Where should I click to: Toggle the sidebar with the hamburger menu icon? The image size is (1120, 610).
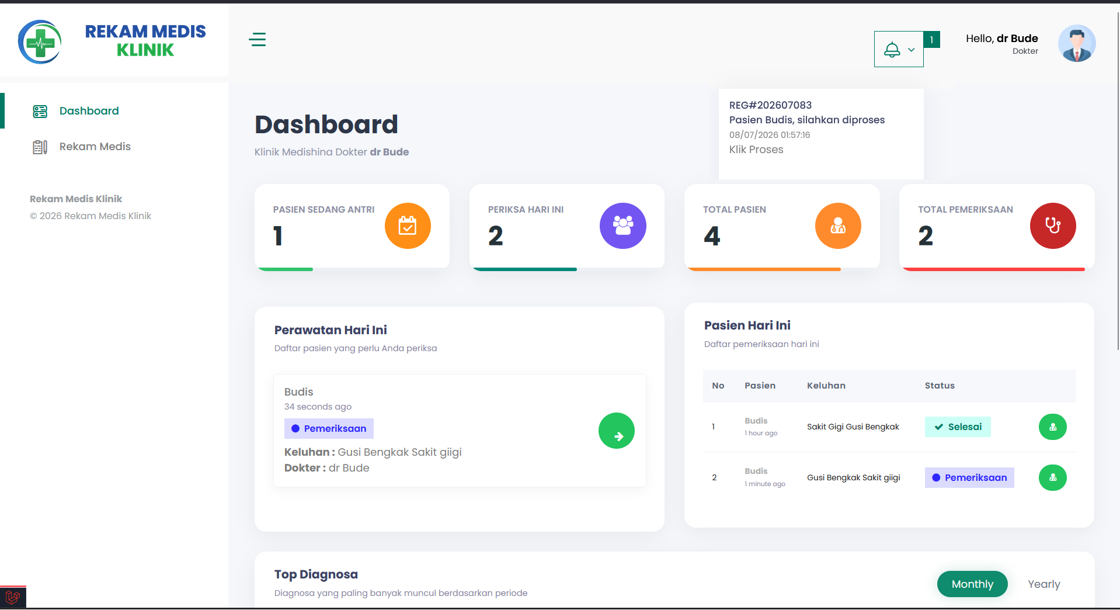click(x=258, y=39)
